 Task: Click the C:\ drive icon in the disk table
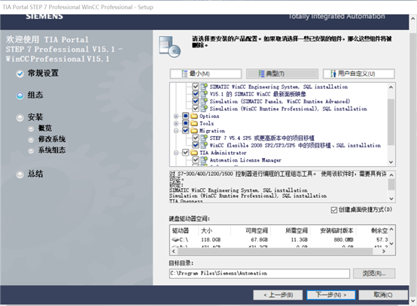click(x=175, y=240)
